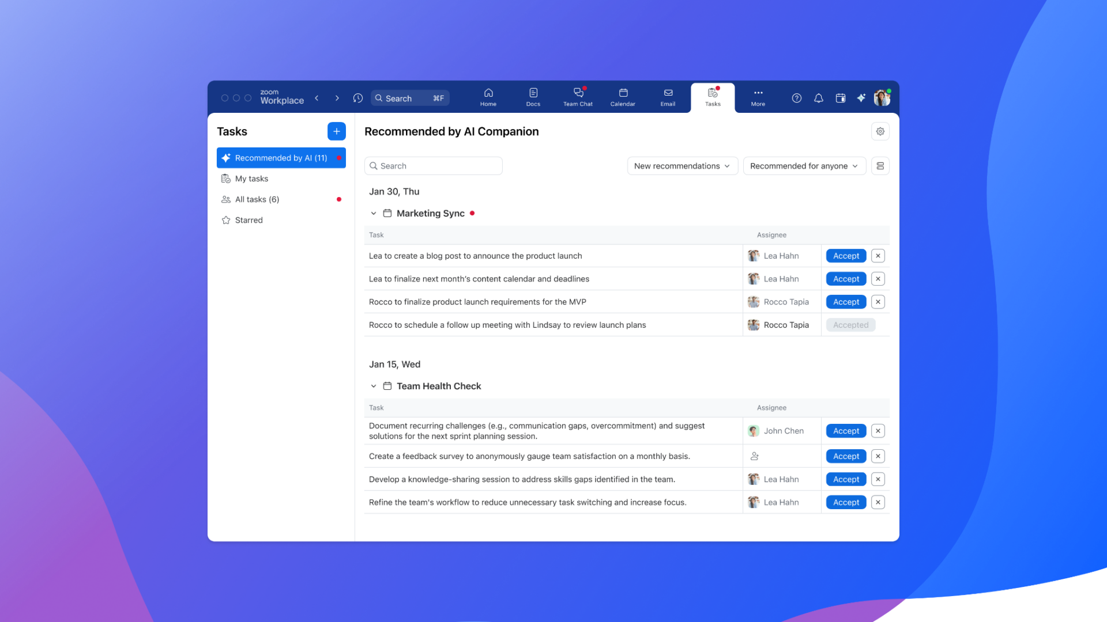Open the New recommendations dropdown
1107x622 pixels.
pyautogui.click(x=682, y=166)
